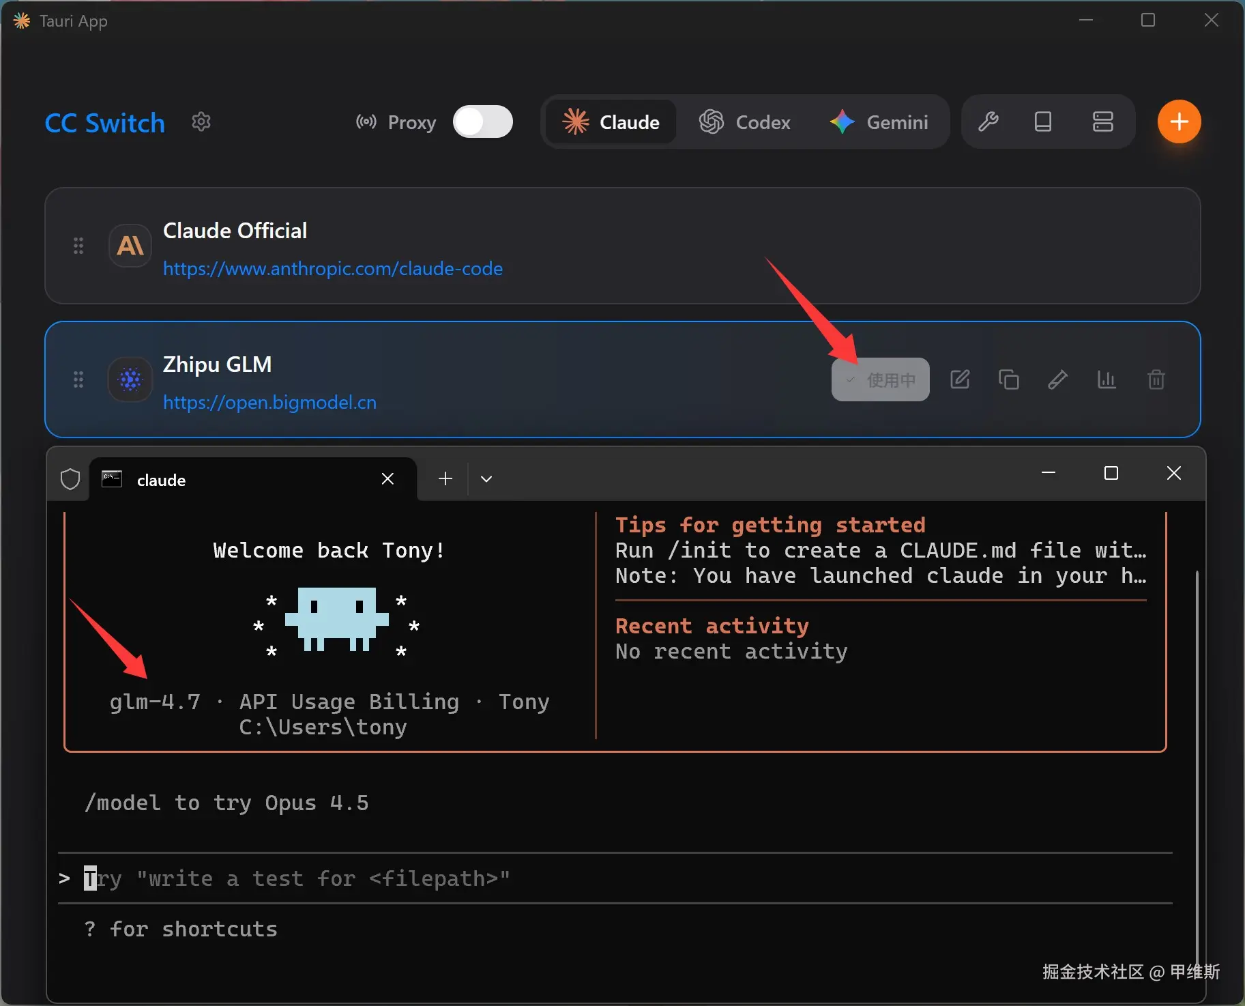Switch to the Gemini tab

click(879, 122)
